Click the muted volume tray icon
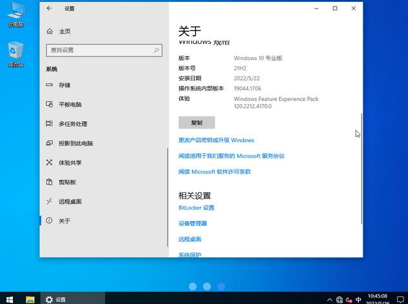 [349, 299]
